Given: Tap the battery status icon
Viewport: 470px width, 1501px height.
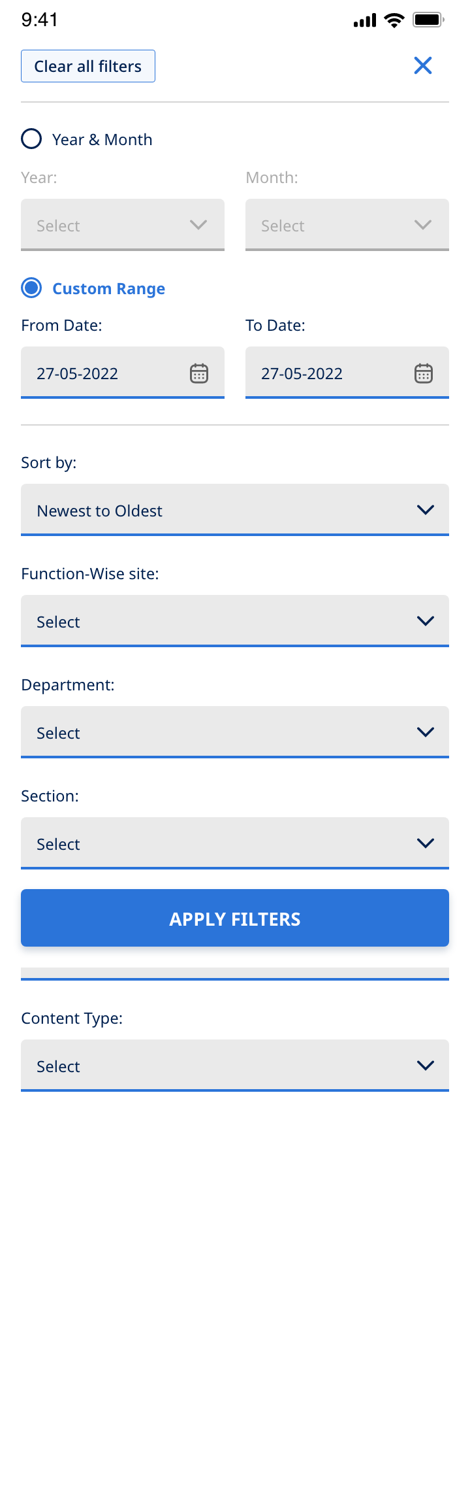Looking at the screenshot, I should click(428, 20).
